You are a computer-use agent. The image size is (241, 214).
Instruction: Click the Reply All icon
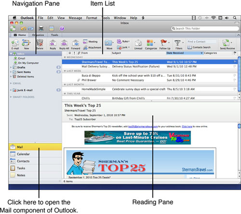pyautogui.click(x=64, y=43)
